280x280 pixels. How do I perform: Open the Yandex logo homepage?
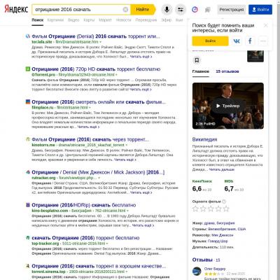pyautogui.click(x=16, y=9)
